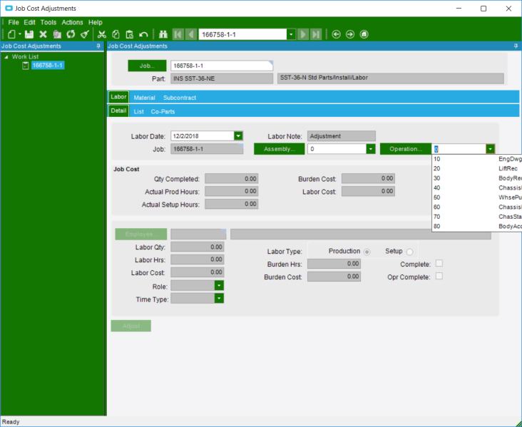Viewport: 522px width, 427px height.
Task: Click the Operation number input field
Action: pyautogui.click(x=459, y=149)
